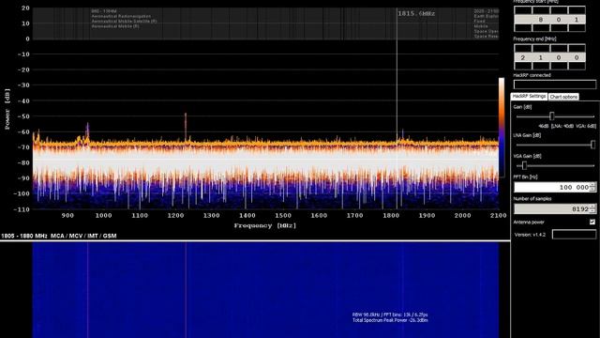Increment the hundreds digit 8 of Frequency start
This screenshot has width=600, height=338.
(541, 10)
